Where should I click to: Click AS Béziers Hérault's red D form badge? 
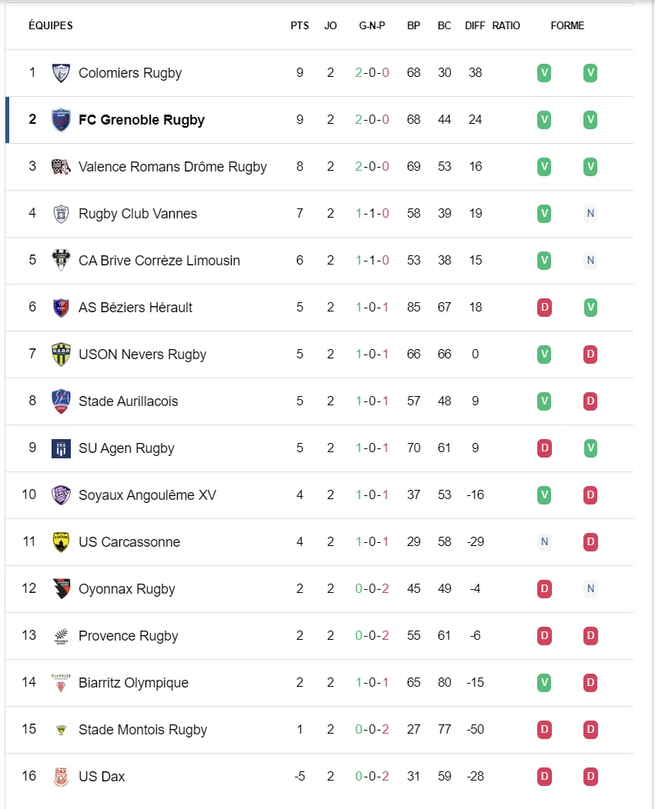(544, 308)
